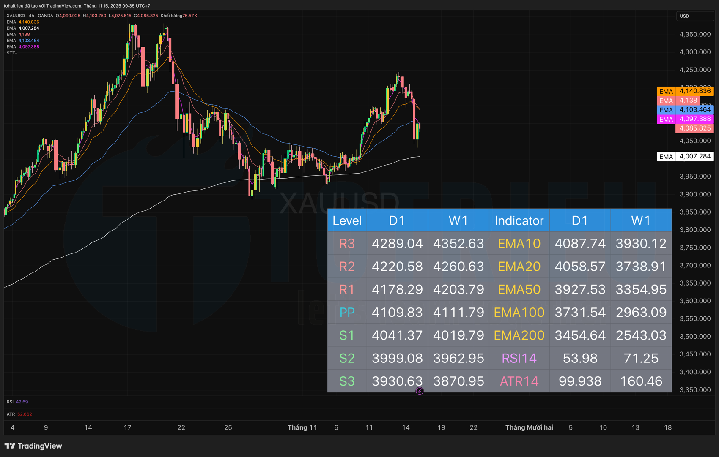Switch to the W1 column header
This screenshot has height=457, width=719.
(x=458, y=220)
